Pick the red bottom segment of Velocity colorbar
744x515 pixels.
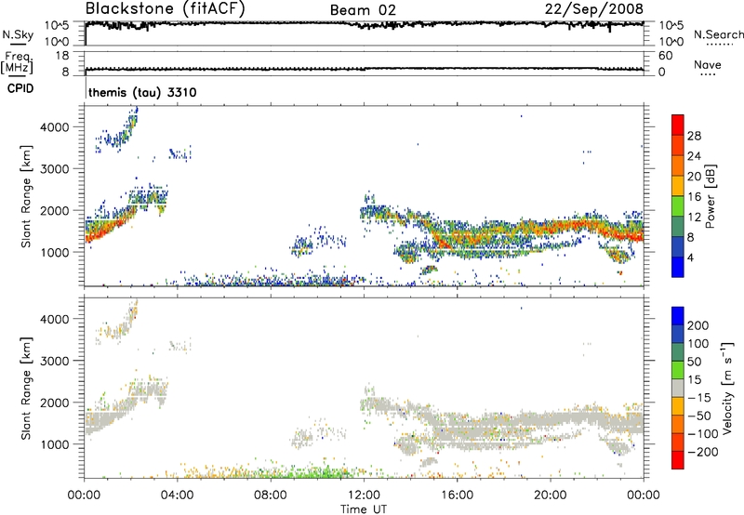point(678,460)
